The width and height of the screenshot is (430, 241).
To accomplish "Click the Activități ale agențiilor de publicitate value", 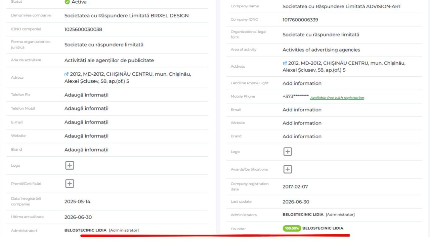I will click(x=109, y=61).
